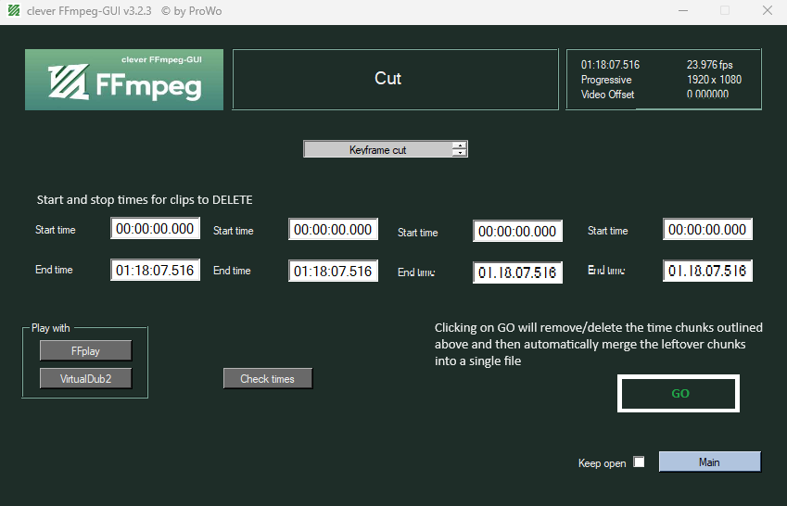787x506 pixels.
Task: Click the Play with group label
Action: [x=51, y=328]
